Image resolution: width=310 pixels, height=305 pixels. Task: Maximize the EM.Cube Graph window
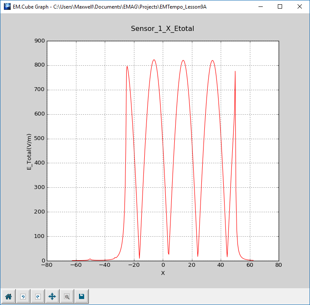click(x=280, y=6)
